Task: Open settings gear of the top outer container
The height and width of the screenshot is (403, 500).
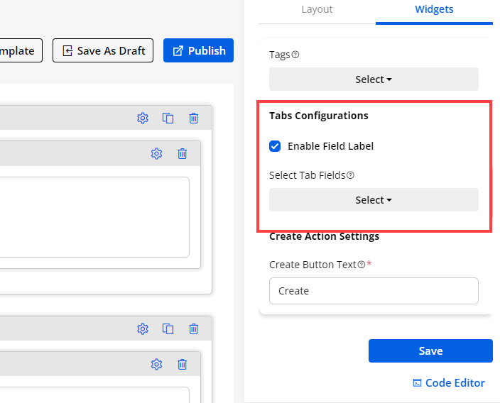Action: [x=142, y=118]
